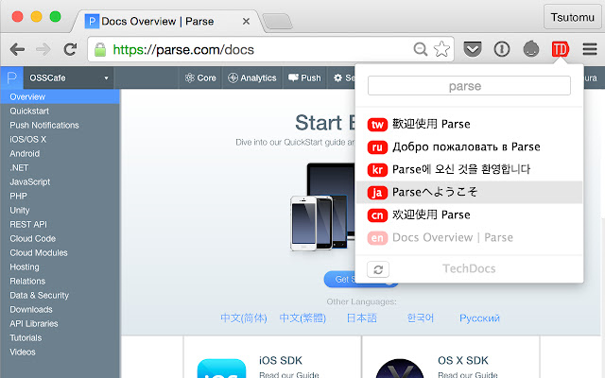
Task: Click the Parse P logo
Action: tap(12, 77)
